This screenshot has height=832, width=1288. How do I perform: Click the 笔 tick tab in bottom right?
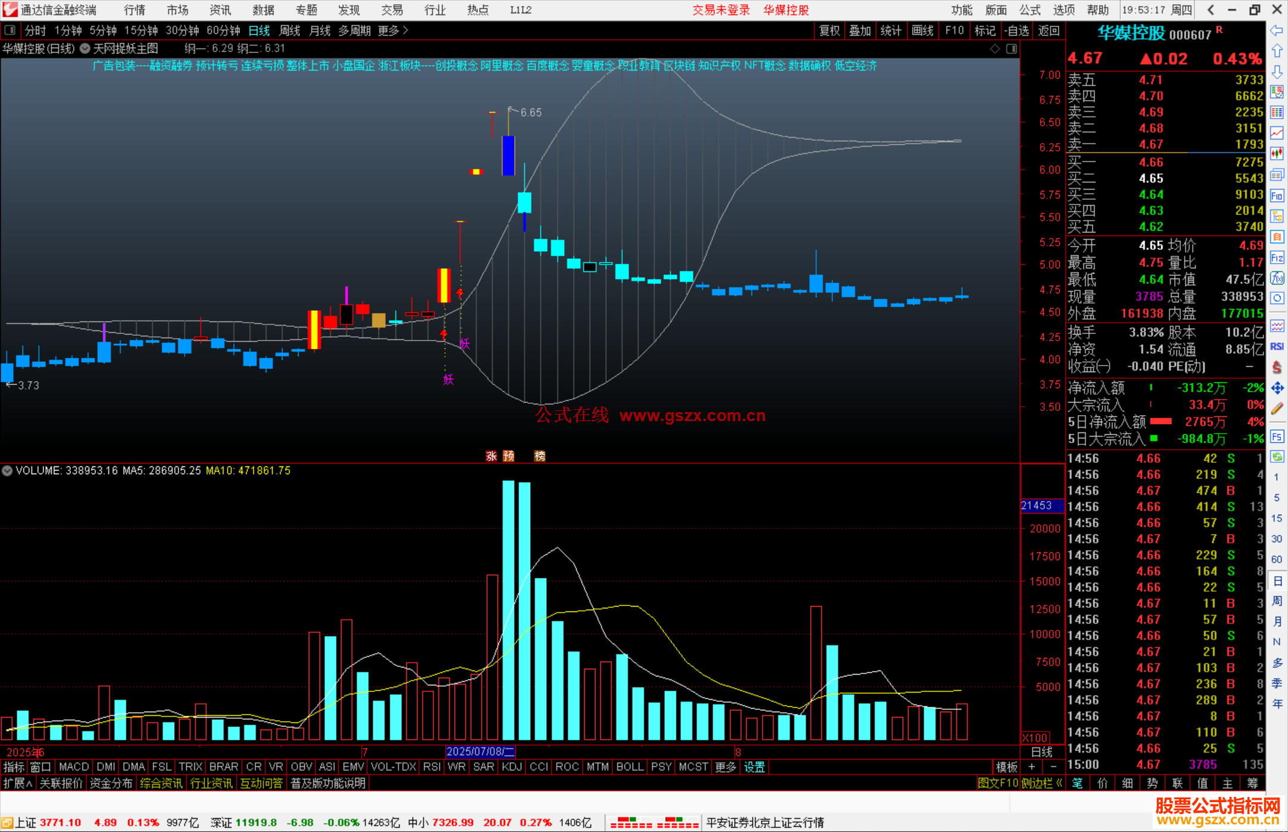[1078, 783]
